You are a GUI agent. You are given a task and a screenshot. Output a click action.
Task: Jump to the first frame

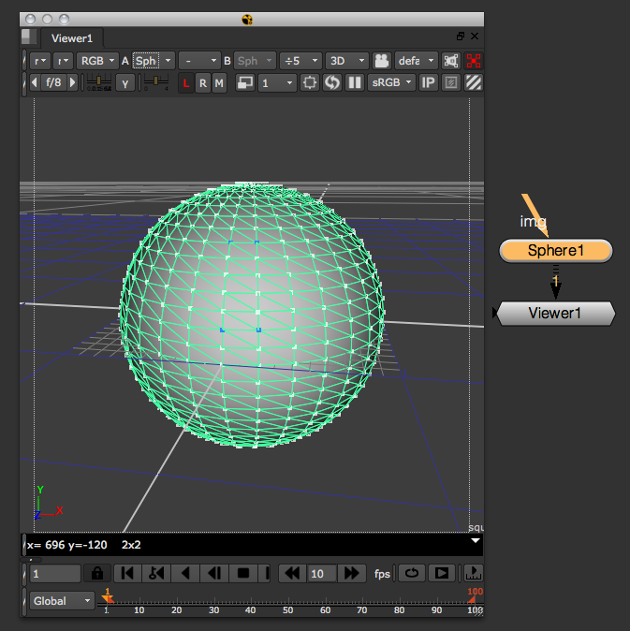click(x=128, y=573)
